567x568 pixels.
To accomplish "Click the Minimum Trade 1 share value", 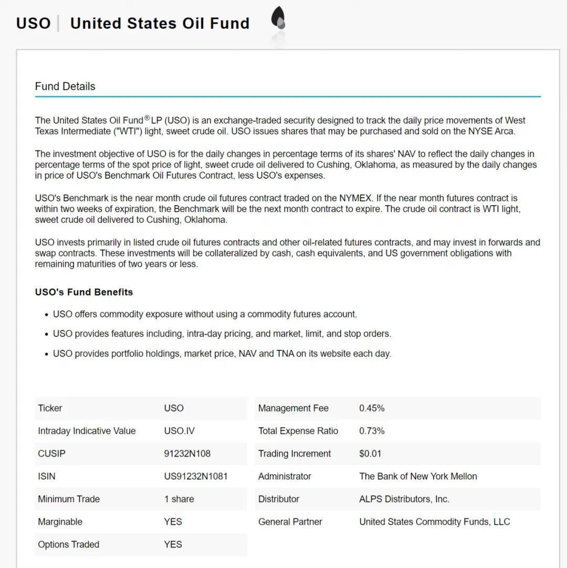I will [178, 499].
